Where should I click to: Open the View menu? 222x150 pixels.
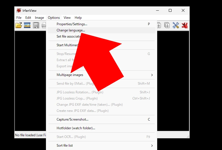(x=67, y=18)
